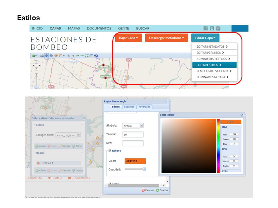Viewport: 278px width, 208px height.
Task: Open MAPAS in the navigation bar
Action: [x=74, y=29]
